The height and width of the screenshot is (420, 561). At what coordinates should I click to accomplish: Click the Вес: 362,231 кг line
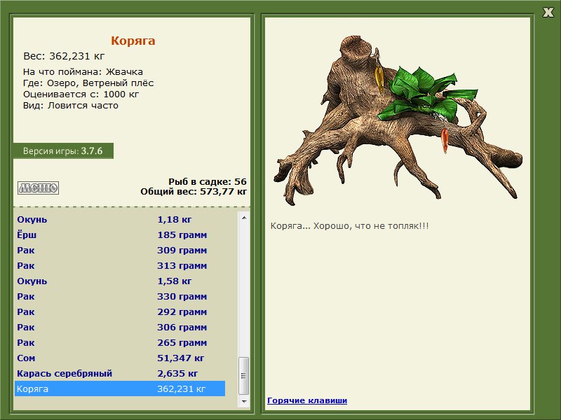pyautogui.click(x=64, y=56)
